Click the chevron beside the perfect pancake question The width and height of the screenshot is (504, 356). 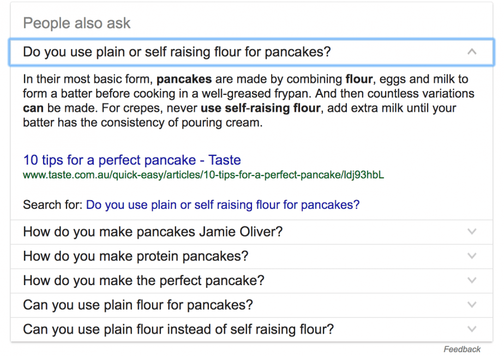(471, 281)
